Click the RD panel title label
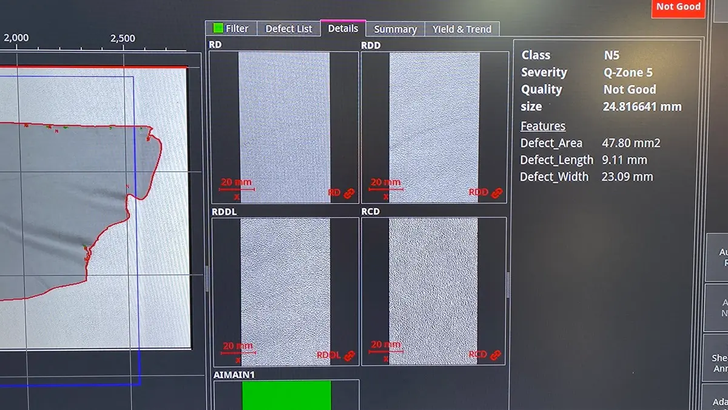 pyautogui.click(x=215, y=45)
